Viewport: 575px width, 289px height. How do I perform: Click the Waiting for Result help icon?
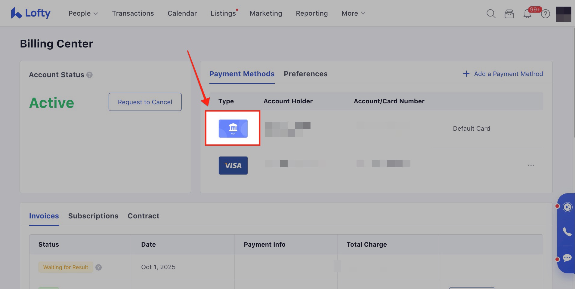pos(98,267)
